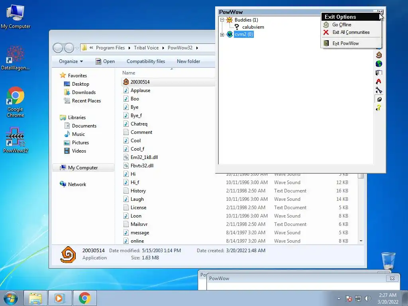This screenshot has height=306, width=408.
Task: Select the Boo sound file
Action: click(135, 99)
